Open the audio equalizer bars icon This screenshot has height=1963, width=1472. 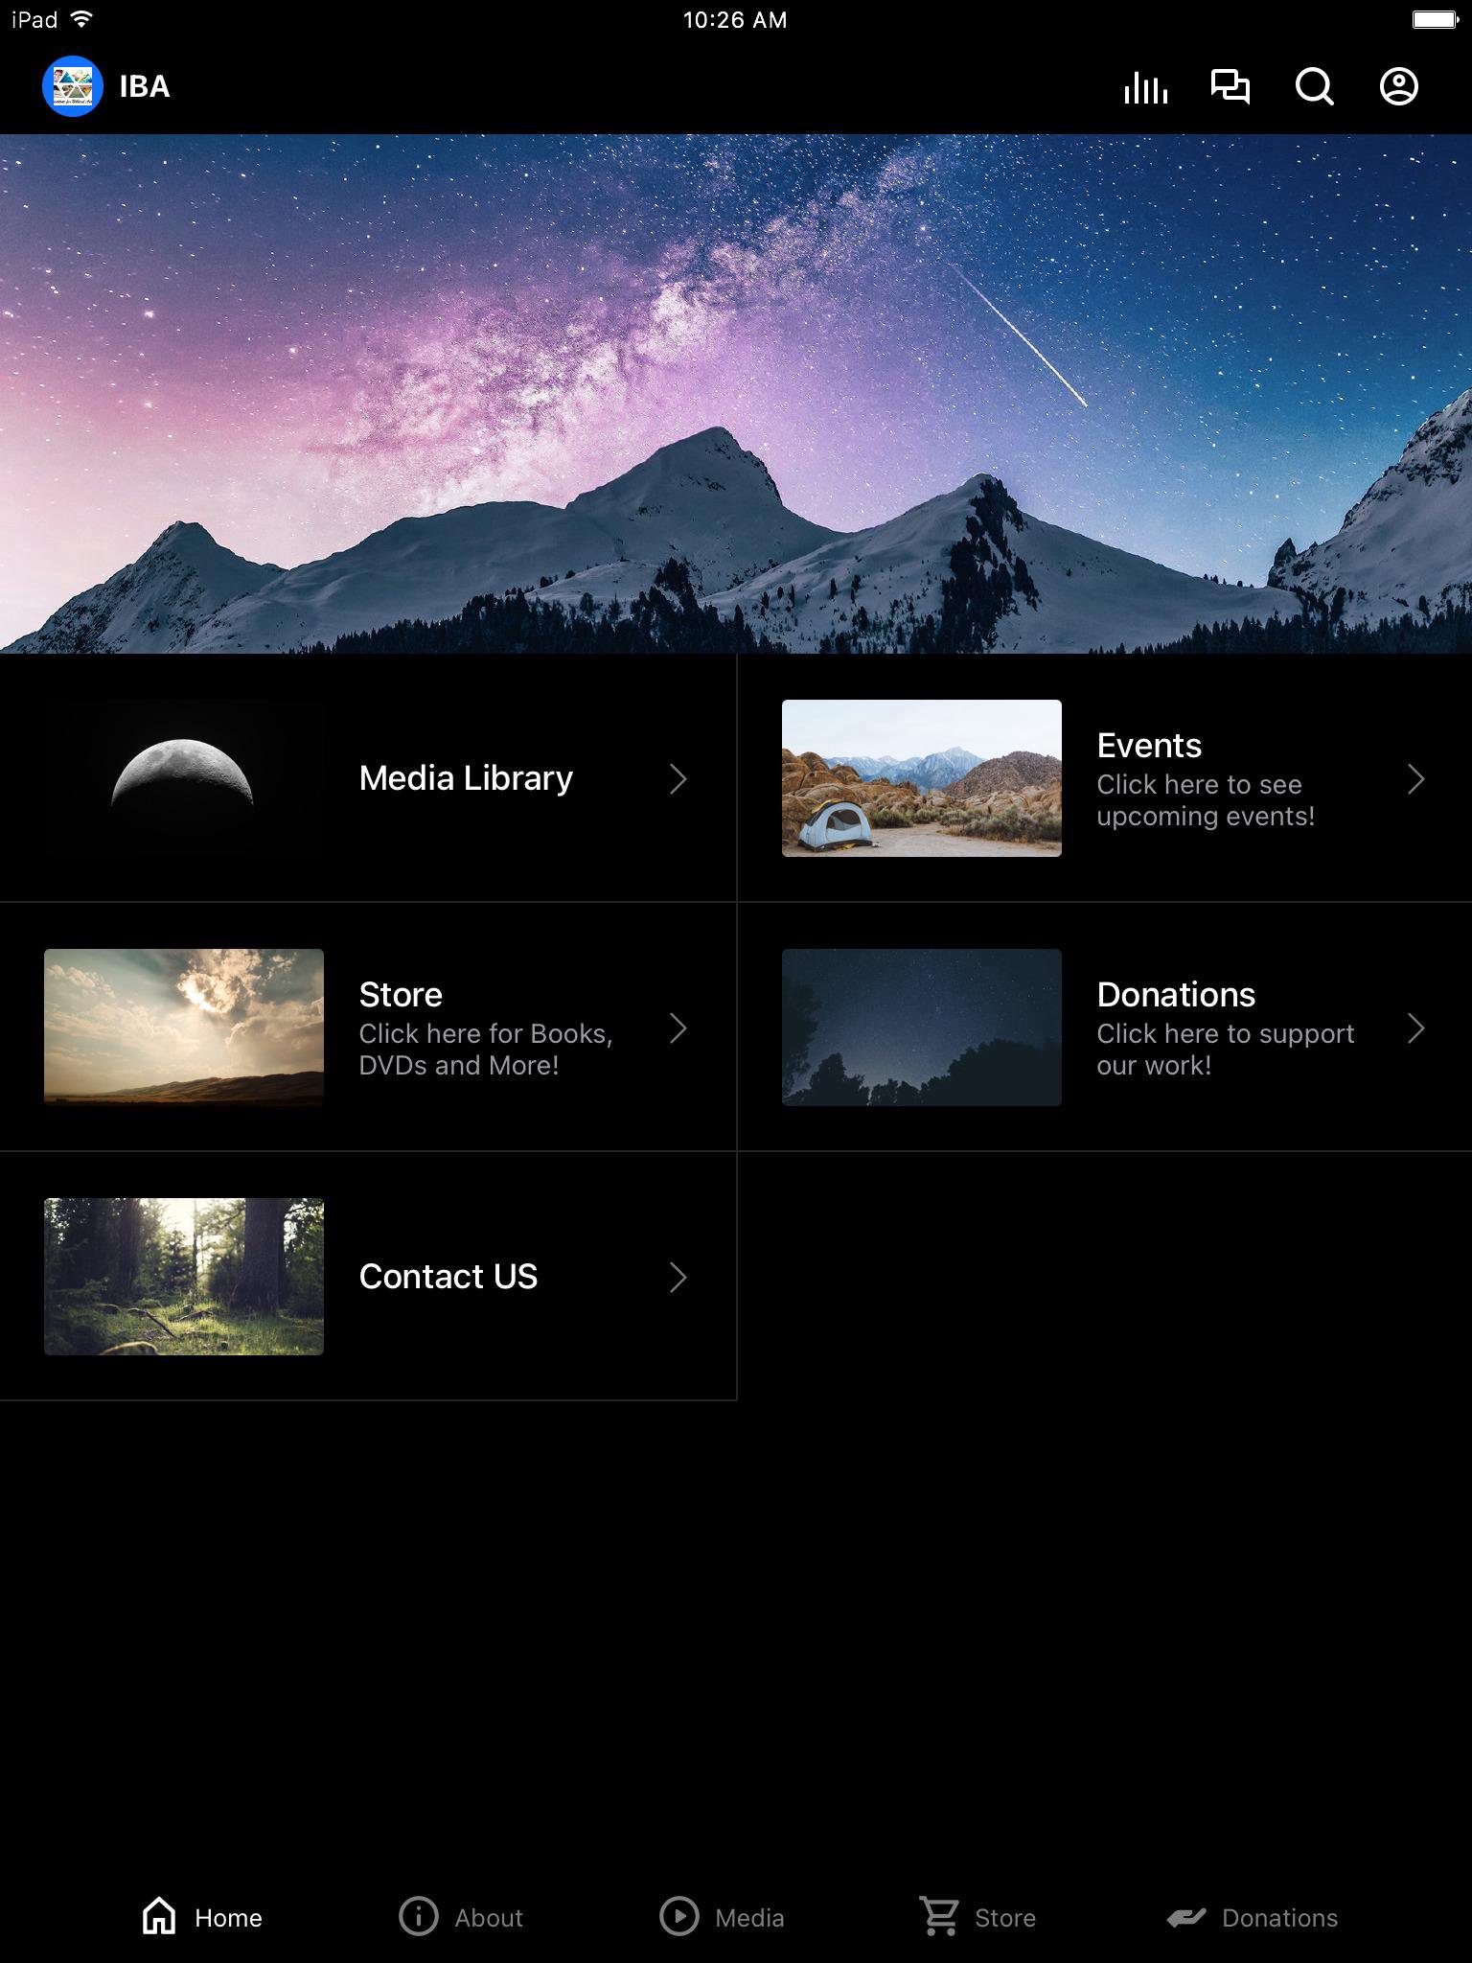pyautogui.click(x=1145, y=87)
